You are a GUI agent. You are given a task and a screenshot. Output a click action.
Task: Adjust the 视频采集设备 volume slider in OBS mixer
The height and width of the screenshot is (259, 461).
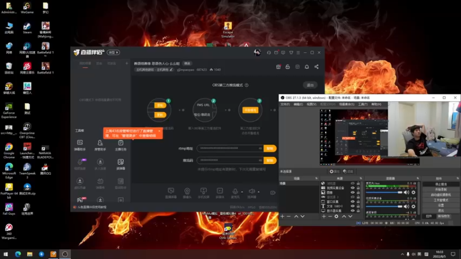pyautogui.click(x=384, y=207)
